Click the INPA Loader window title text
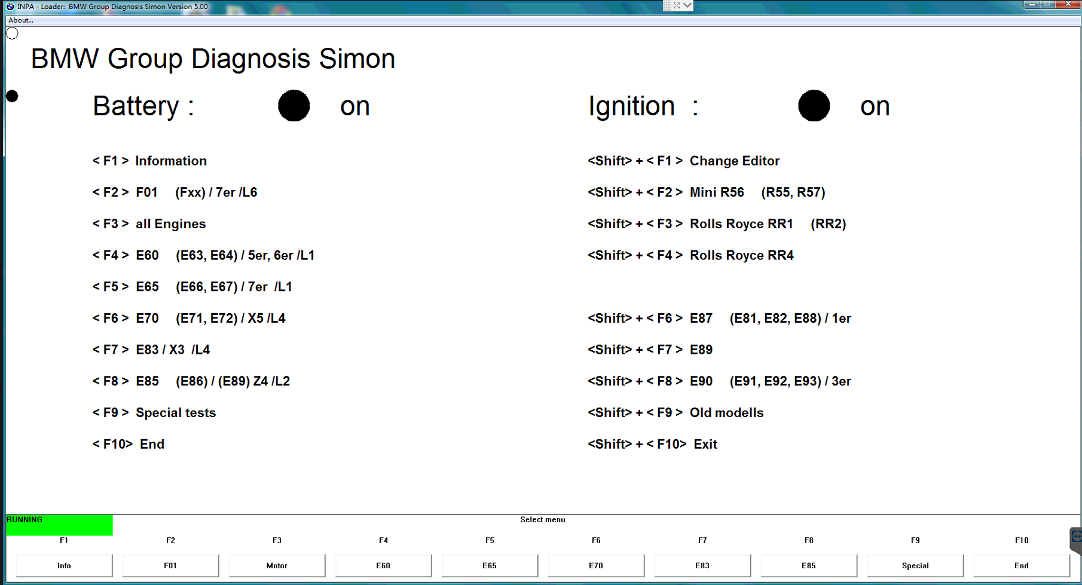 [x=112, y=7]
